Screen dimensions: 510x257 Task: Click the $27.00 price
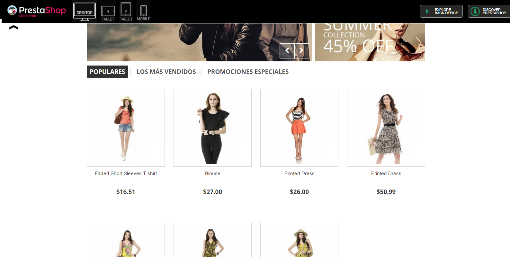212,192
